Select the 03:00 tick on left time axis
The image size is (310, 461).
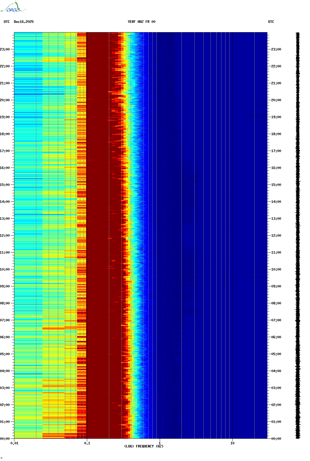click(x=5, y=388)
